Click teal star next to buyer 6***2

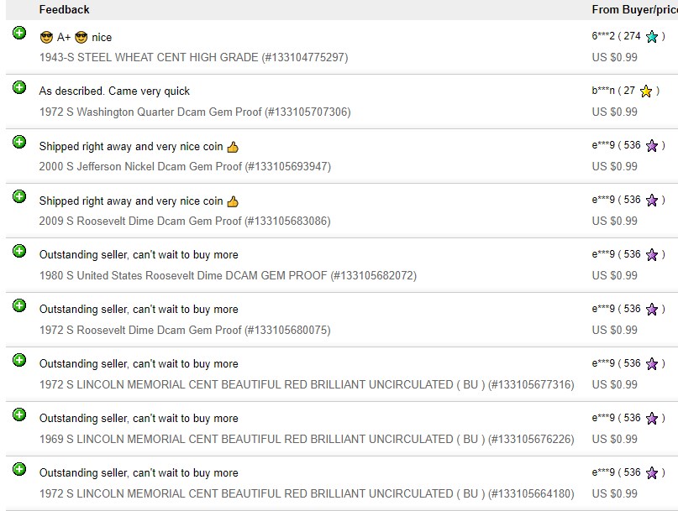pyautogui.click(x=652, y=37)
